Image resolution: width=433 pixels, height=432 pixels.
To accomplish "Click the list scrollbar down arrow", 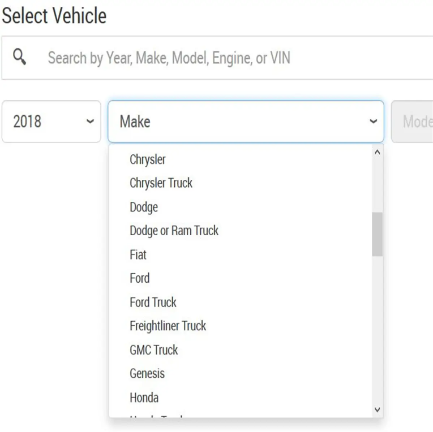I will pos(377,410).
